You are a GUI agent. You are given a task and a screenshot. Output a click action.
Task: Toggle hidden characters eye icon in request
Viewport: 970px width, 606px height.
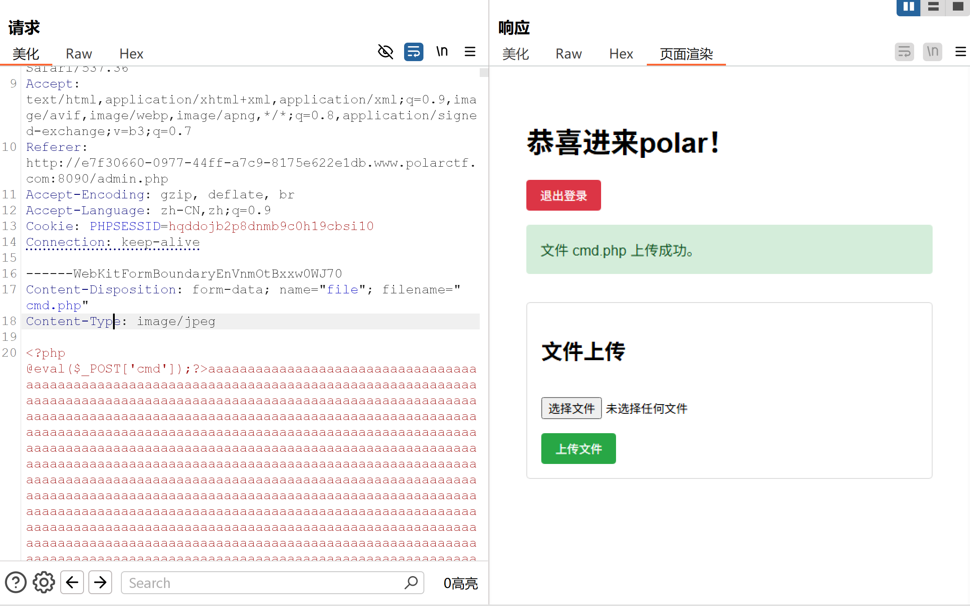point(386,52)
